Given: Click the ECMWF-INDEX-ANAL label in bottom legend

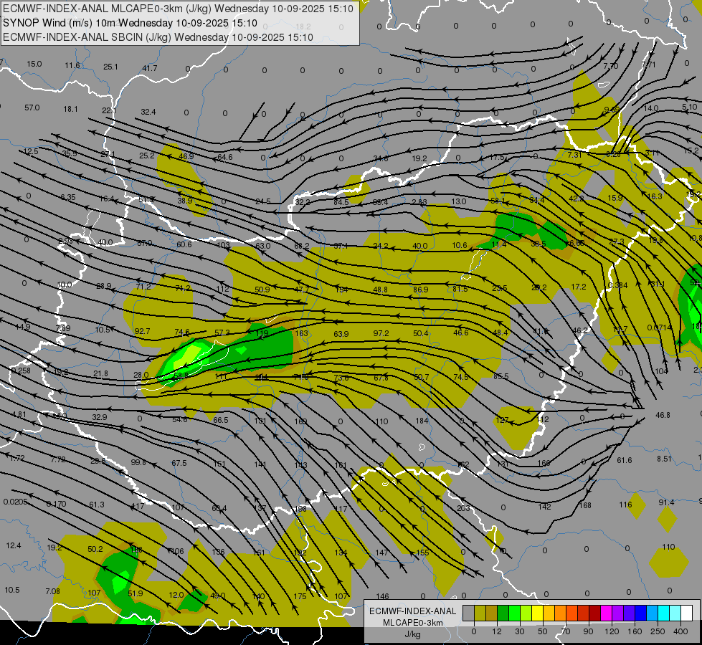Looking at the screenshot, I should tap(412, 611).
